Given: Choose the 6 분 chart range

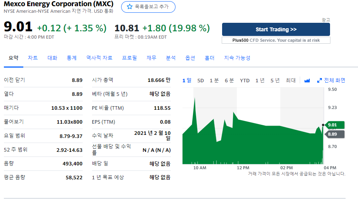Looking at the screenshot, I should 229,80.
